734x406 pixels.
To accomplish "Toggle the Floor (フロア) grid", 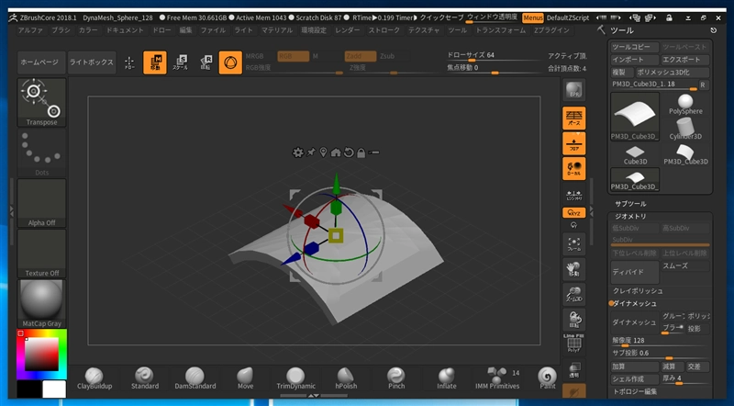I will coord(574,143).
